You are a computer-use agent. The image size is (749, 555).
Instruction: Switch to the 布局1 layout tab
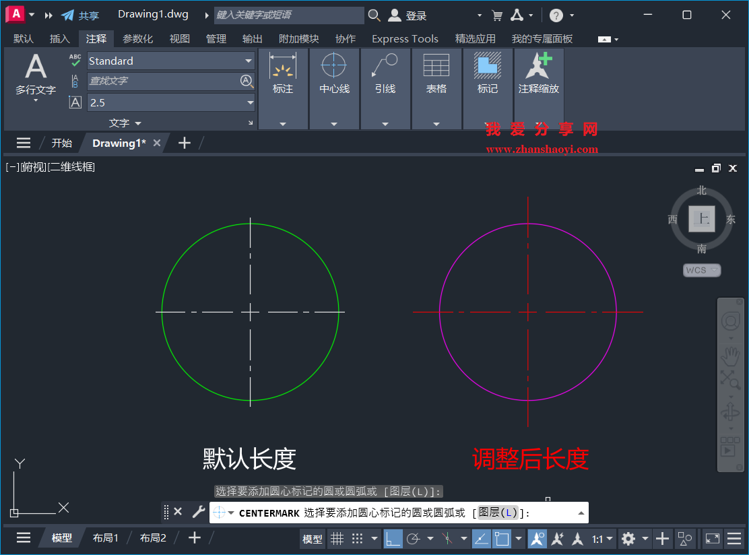point(105,537)
